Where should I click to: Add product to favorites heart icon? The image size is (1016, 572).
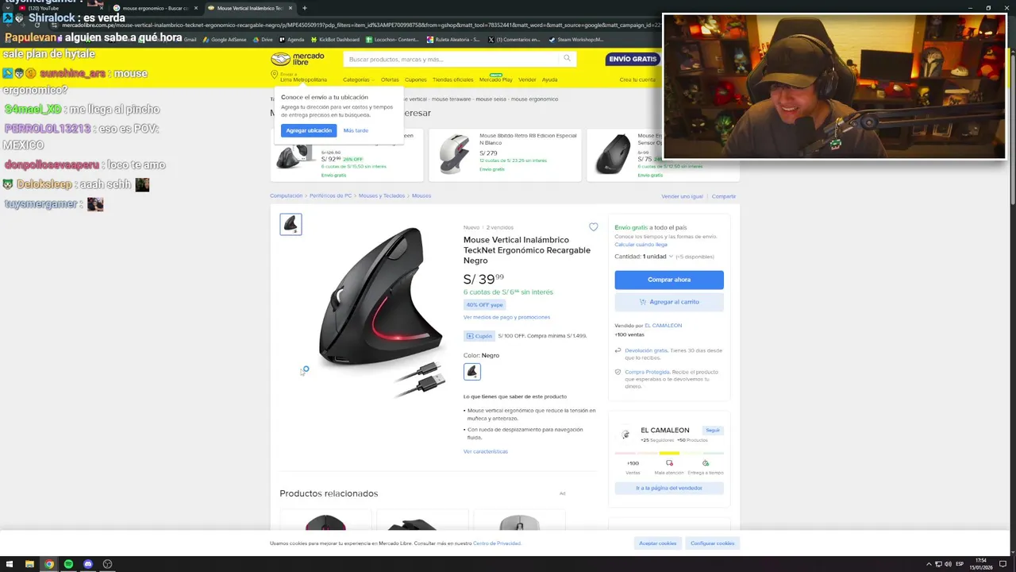coord(593,227)
